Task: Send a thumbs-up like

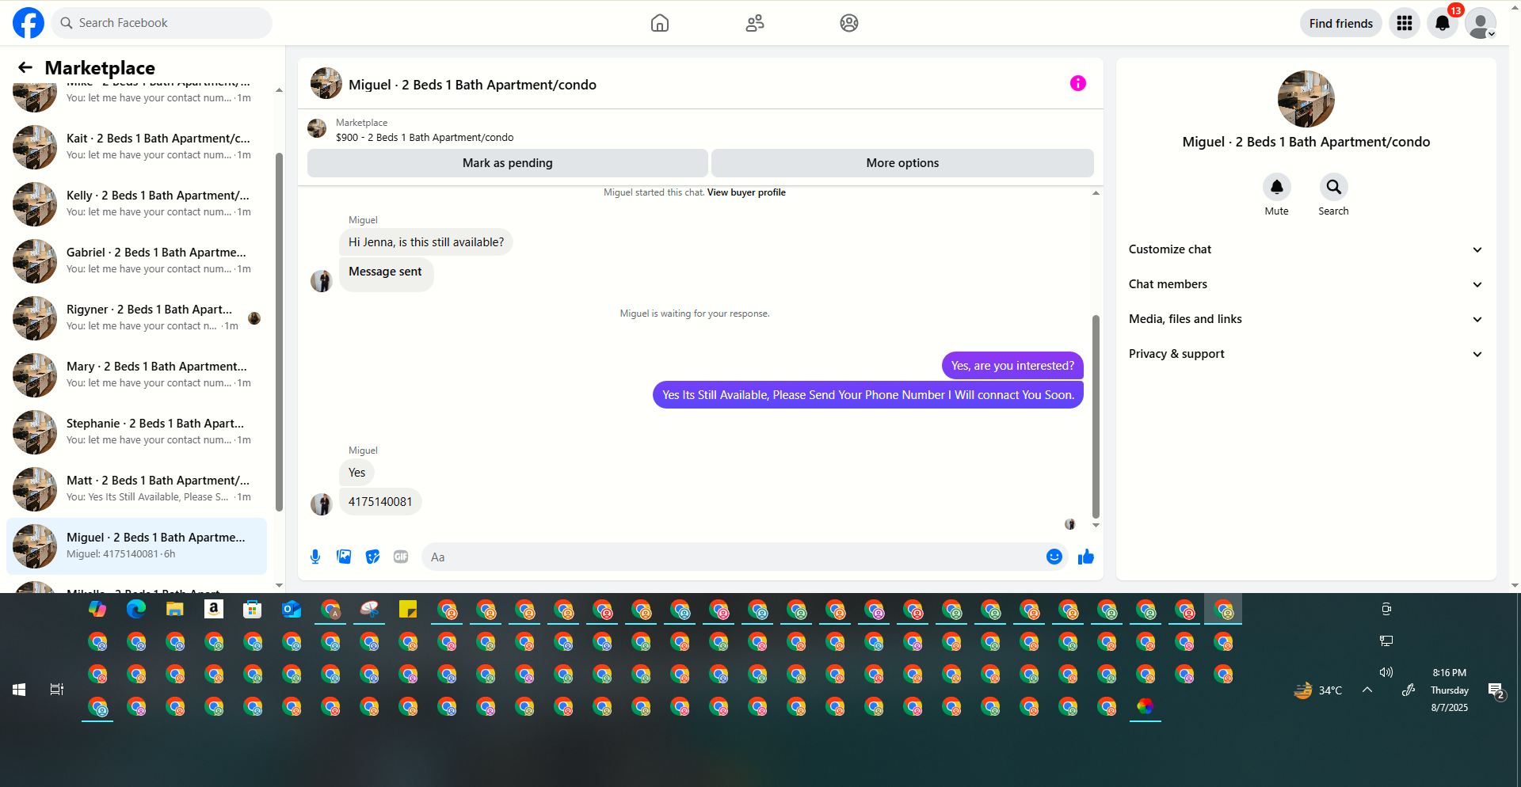Action: [x=1086, y=557]
